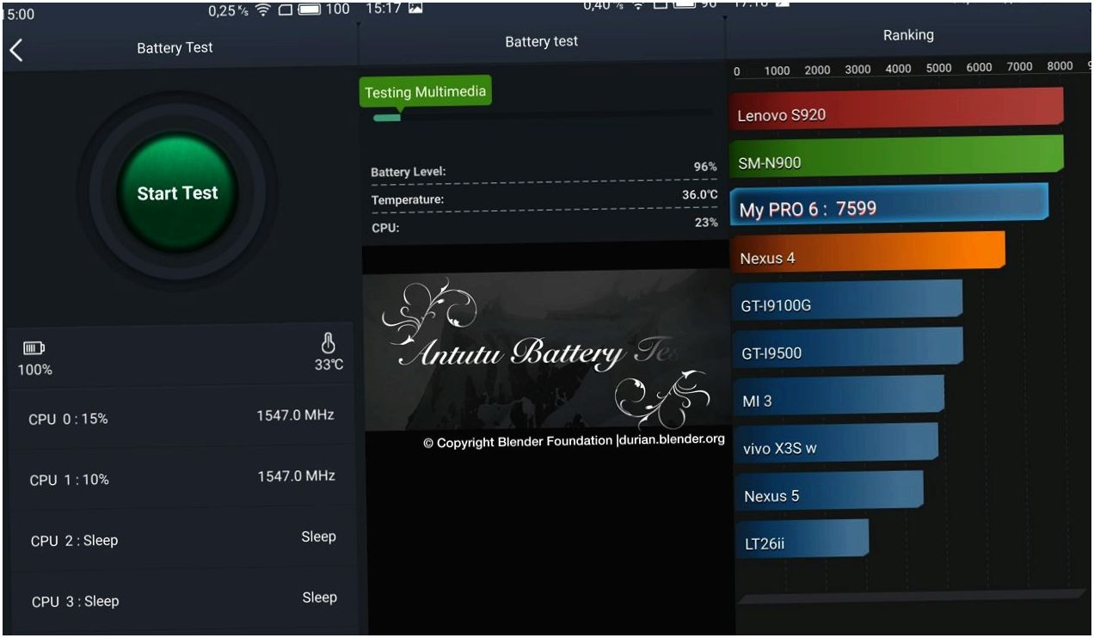Screen dimensions: 1094x638
Task: Select the Nexus 4 ranking bar
Action: 867,253
